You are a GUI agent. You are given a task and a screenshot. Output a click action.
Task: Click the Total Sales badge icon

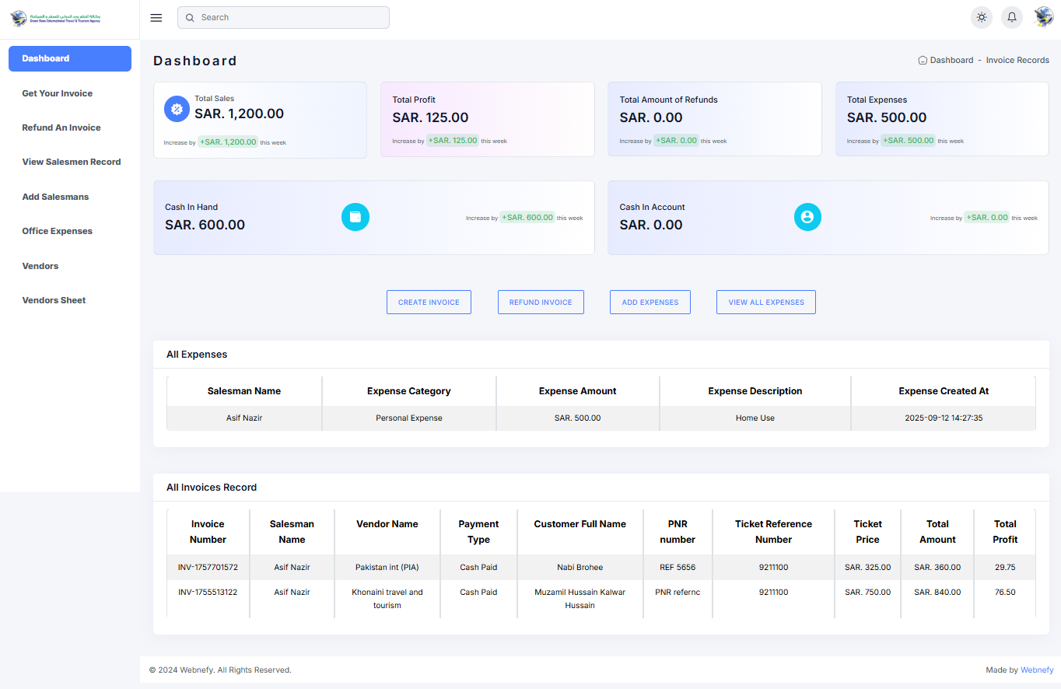tap(177, 109)
